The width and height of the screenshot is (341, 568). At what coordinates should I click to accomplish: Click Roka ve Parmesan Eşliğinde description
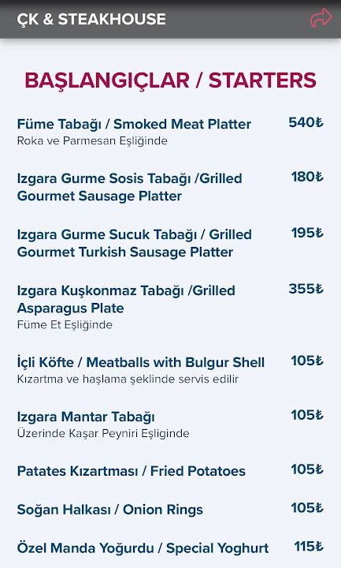[92, 140]
